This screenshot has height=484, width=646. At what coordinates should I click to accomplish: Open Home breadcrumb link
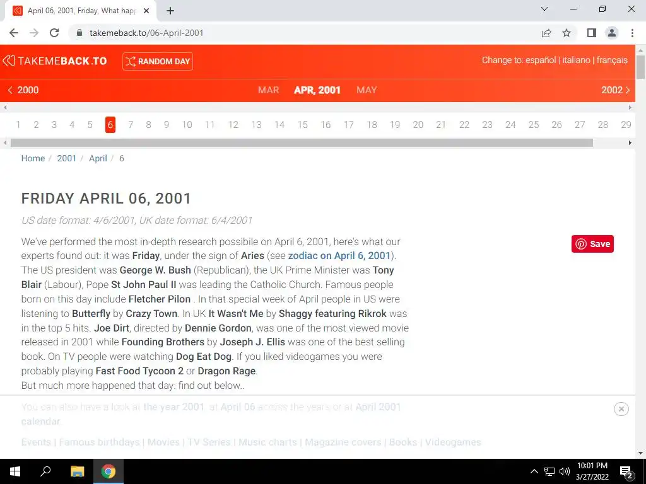(x=33, y=158)
